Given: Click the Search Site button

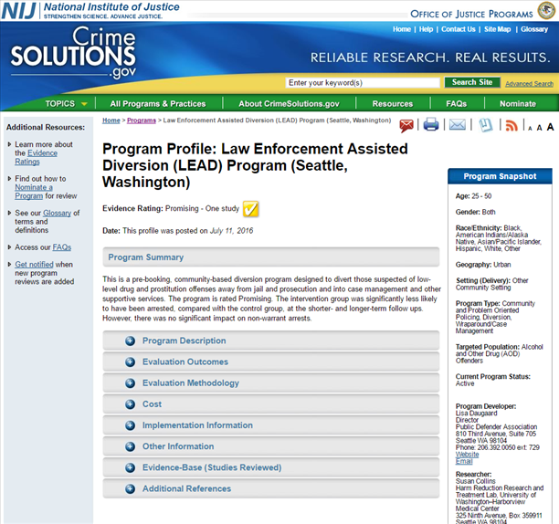Looking at the screenshot, I should click(x=472, y=82).
